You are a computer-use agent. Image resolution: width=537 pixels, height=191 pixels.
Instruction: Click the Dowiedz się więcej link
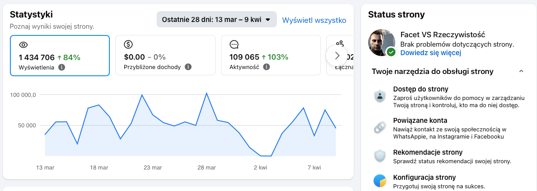431,53
